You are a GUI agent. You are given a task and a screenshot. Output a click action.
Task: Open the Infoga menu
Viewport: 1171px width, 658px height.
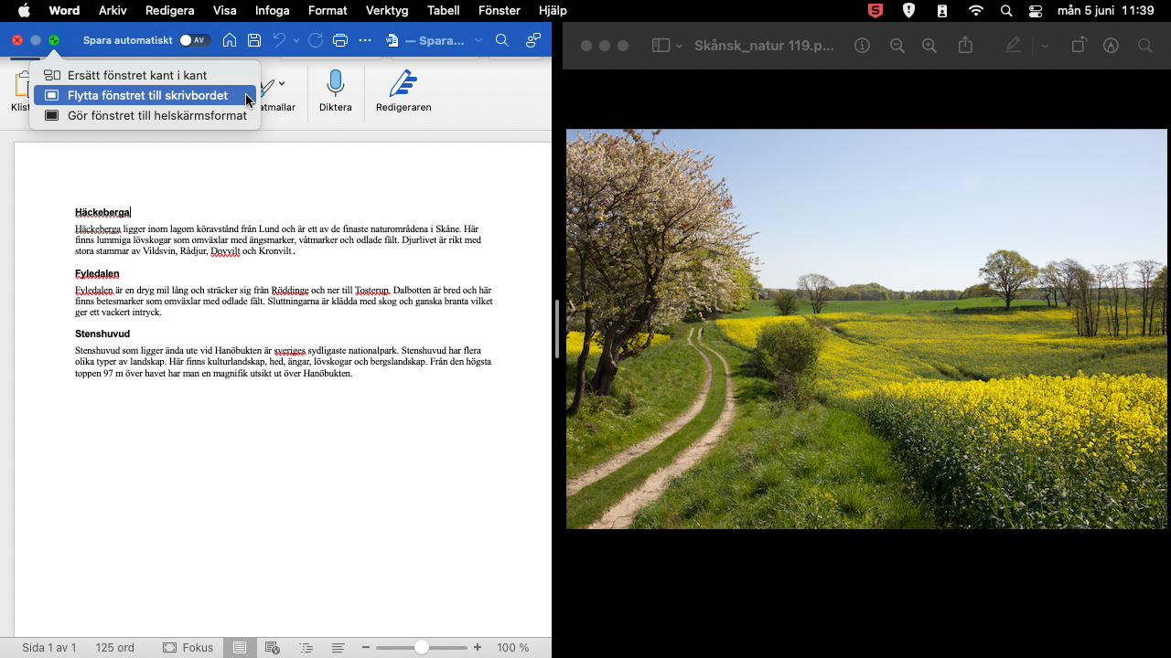click(x=272, y=11)
